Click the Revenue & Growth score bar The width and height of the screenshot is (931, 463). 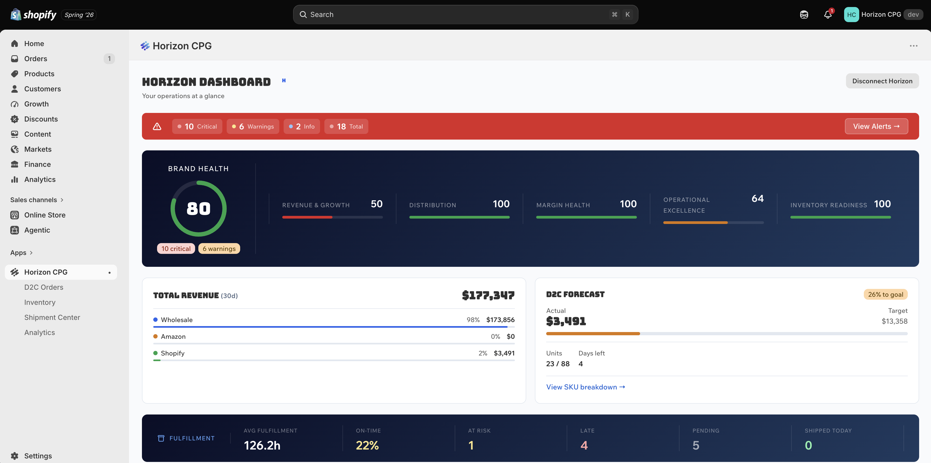click(332, 217)
